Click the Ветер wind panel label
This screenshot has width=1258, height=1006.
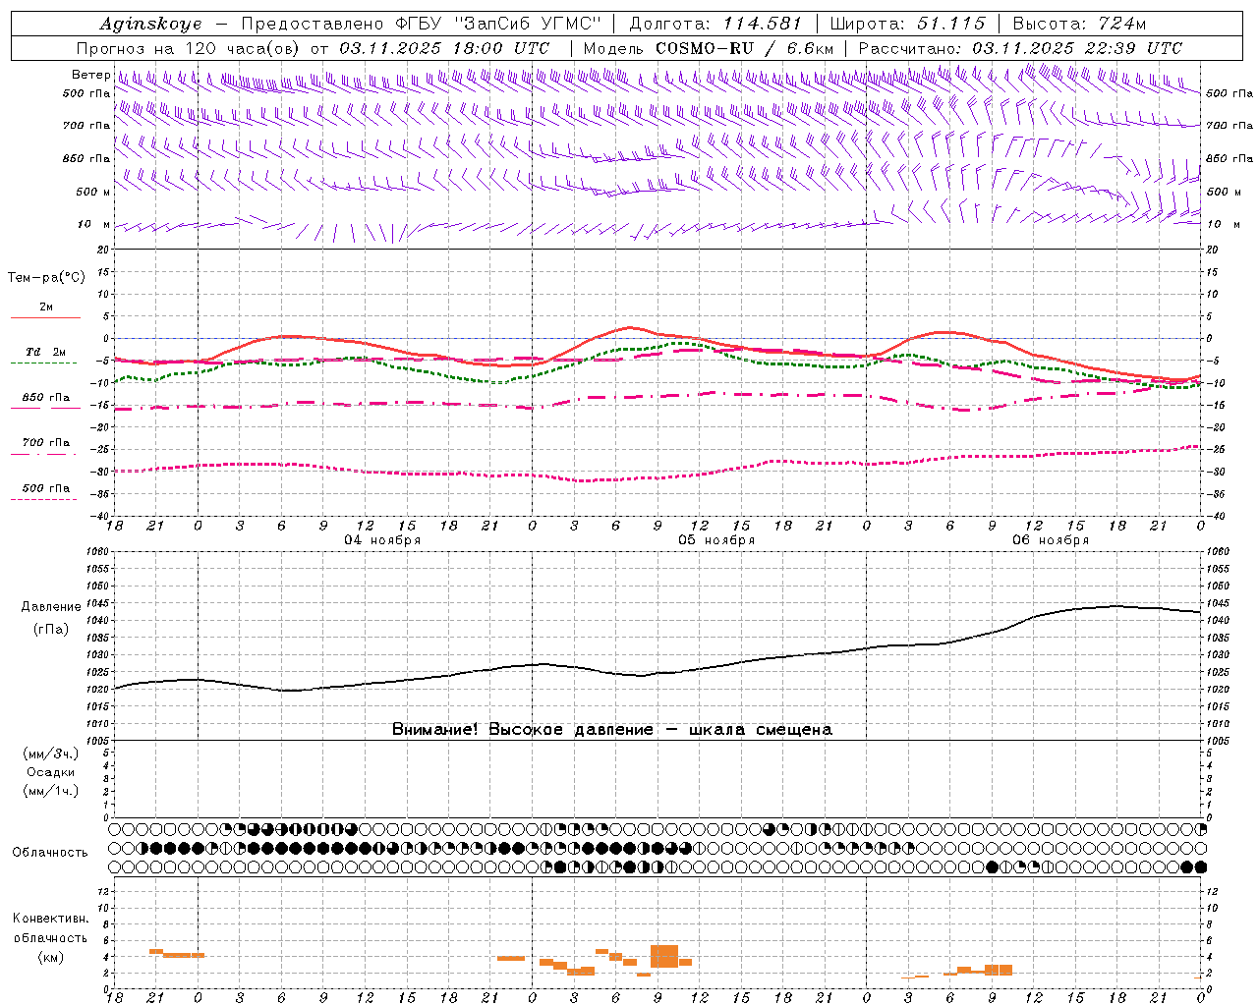pyautogui.click(x=90, y=75)
